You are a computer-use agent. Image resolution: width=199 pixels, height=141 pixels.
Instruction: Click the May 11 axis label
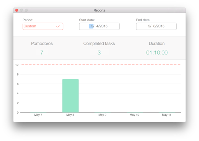pyautogui.click(x=166, y=115)
